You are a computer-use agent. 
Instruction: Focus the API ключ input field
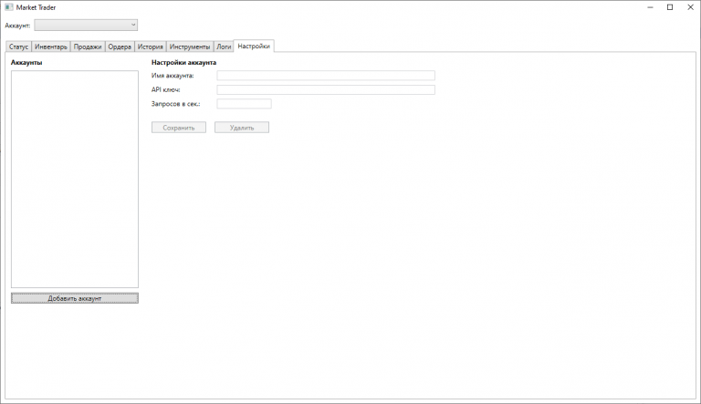(326, 89)
